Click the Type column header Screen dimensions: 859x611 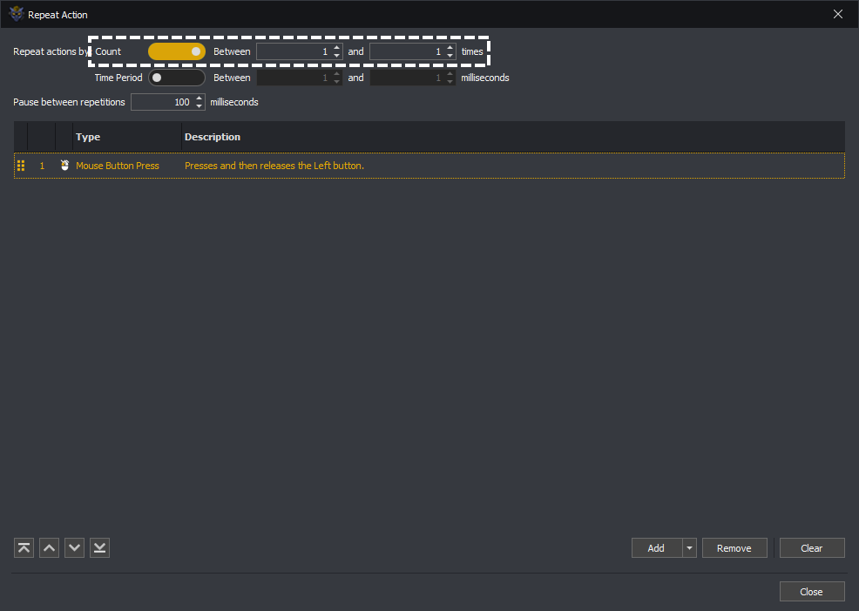click(126, 137)
